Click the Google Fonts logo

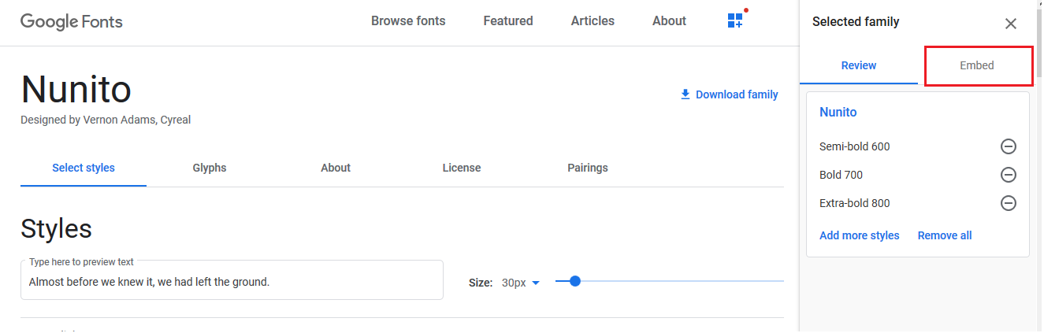click(72, 21)
